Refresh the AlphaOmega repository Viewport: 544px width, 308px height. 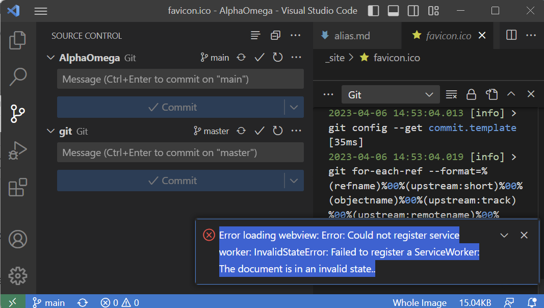pyautogui.click(x=277, y=58)
